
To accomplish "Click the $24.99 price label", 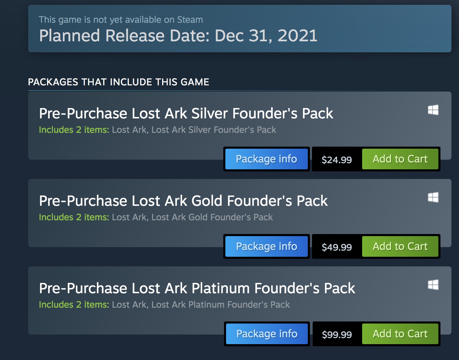I will point(337,160).
